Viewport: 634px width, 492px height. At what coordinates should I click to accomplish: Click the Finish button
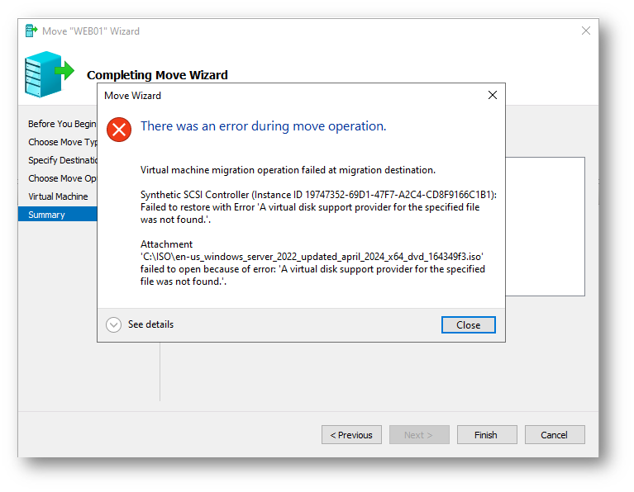485,435
